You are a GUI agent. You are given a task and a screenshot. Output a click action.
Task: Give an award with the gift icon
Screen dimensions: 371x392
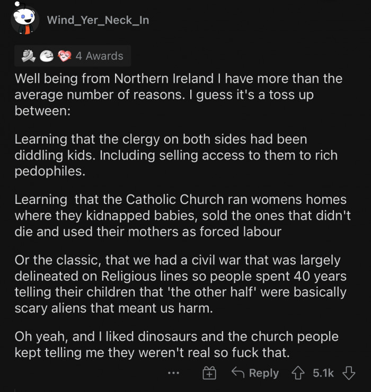tap(209, 373)
